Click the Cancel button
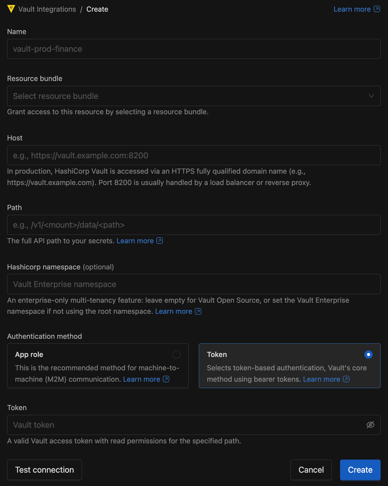This screenshot has width=388, height=486. click(x=311, y=470)
